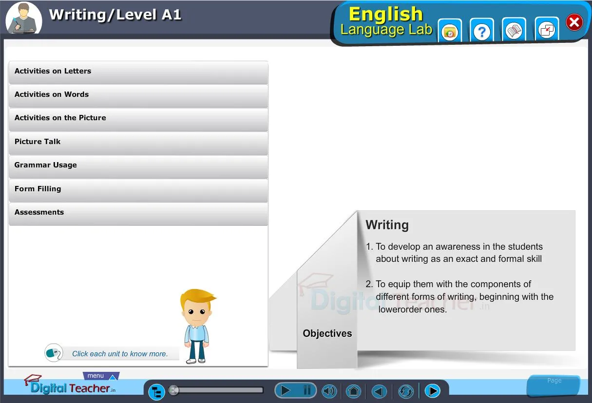Click the playback progress slider handle
592x403 pixels.
click(173, 390)
